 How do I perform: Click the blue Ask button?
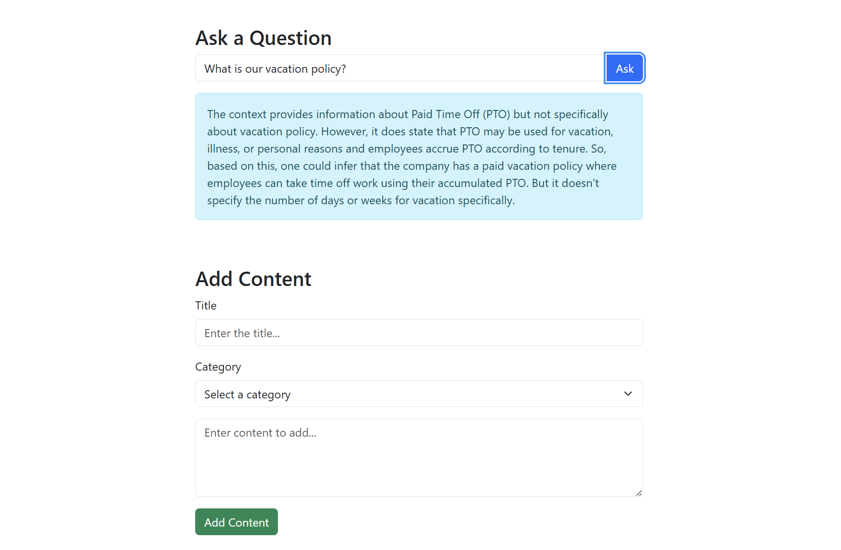point(624,68)
